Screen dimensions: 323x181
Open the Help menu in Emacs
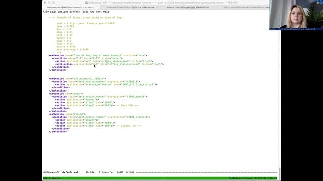click(106, 12)
